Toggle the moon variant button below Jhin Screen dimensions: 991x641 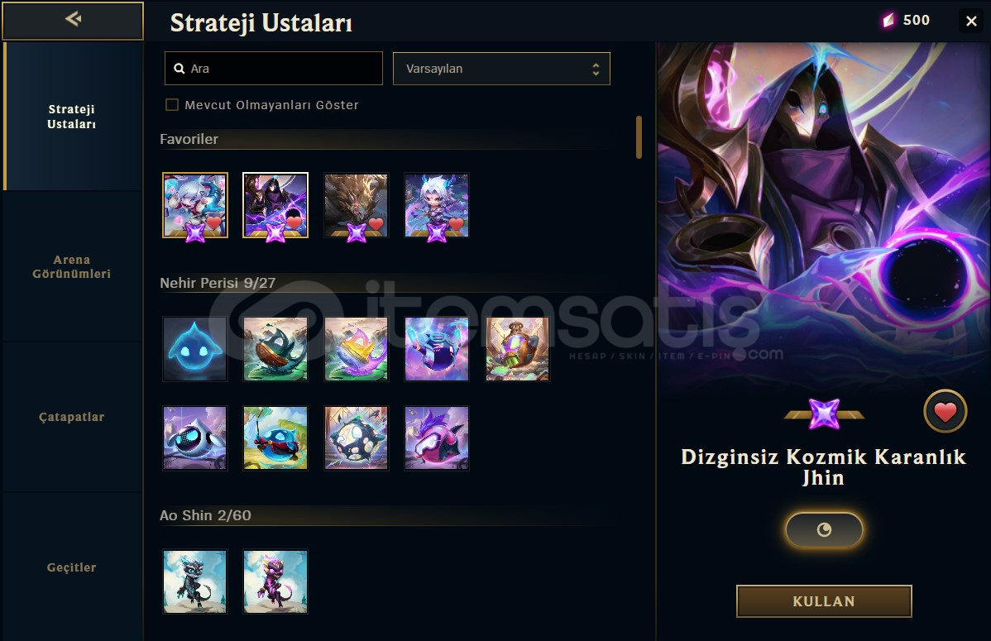pyautogui.click(x=824, y=529)
